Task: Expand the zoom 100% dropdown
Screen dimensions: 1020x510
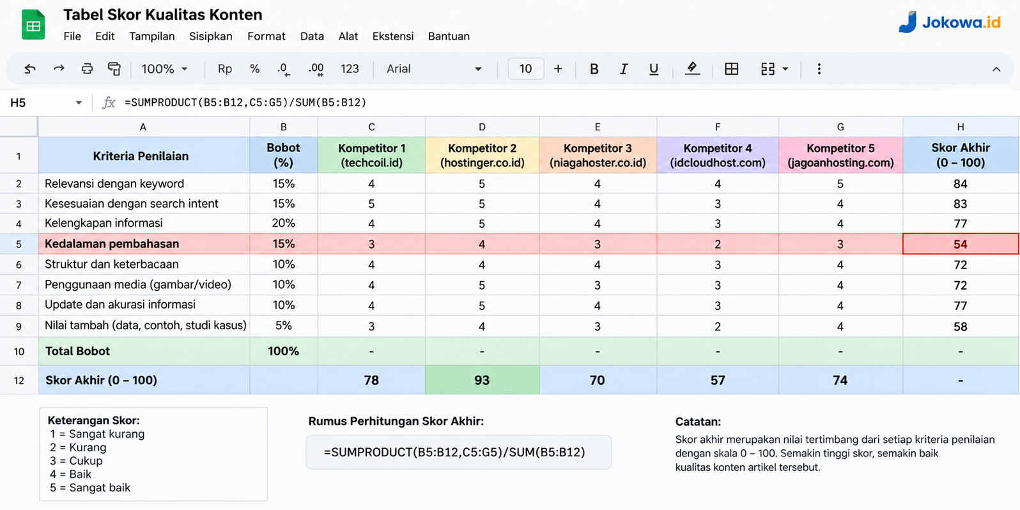Action: coord(164,69)
